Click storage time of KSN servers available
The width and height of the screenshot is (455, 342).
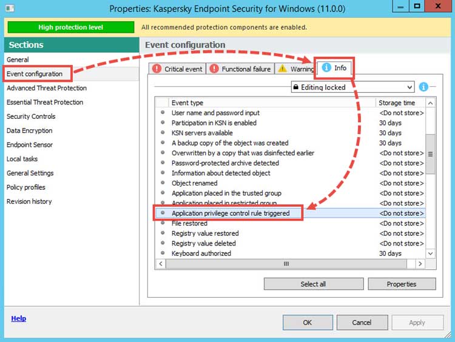click(390, 133)
